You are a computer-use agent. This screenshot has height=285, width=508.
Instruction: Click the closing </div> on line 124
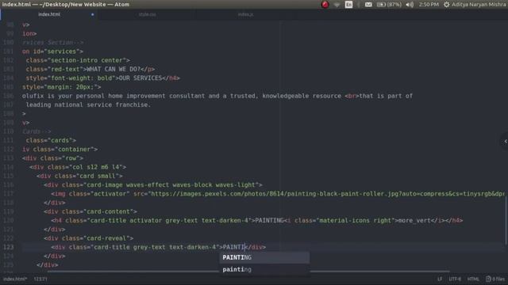pyautogui.click(x=55, y=256)
